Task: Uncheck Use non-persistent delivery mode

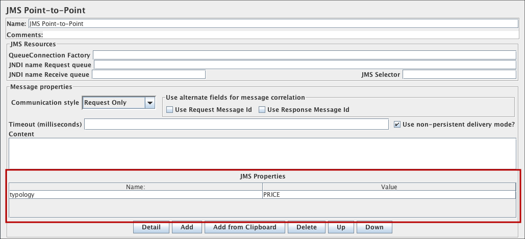Action: click(x=398, y=125)
